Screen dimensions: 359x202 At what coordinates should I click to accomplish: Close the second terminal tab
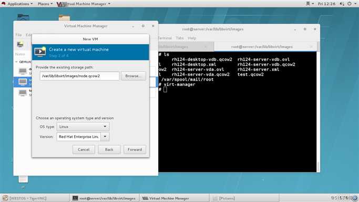(311, 47)
